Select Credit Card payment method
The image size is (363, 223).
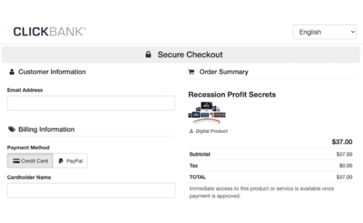[30, 161]
